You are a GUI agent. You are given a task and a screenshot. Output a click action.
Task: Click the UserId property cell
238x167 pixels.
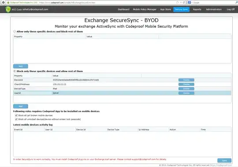click(x=33, y=93)
